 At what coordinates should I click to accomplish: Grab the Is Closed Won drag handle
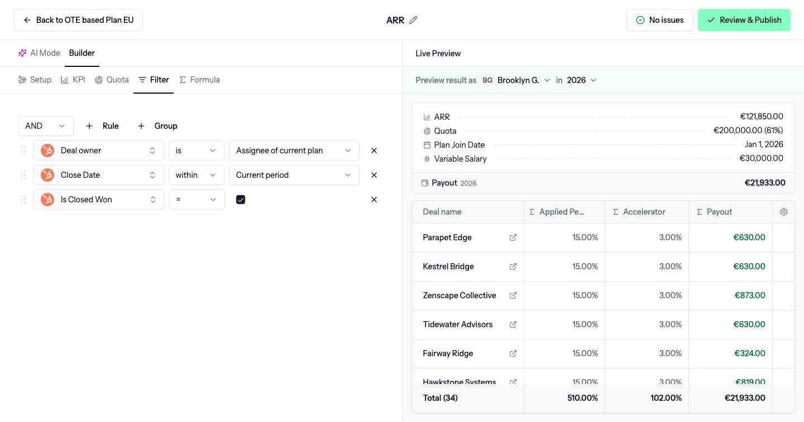(x=23, y=200)
